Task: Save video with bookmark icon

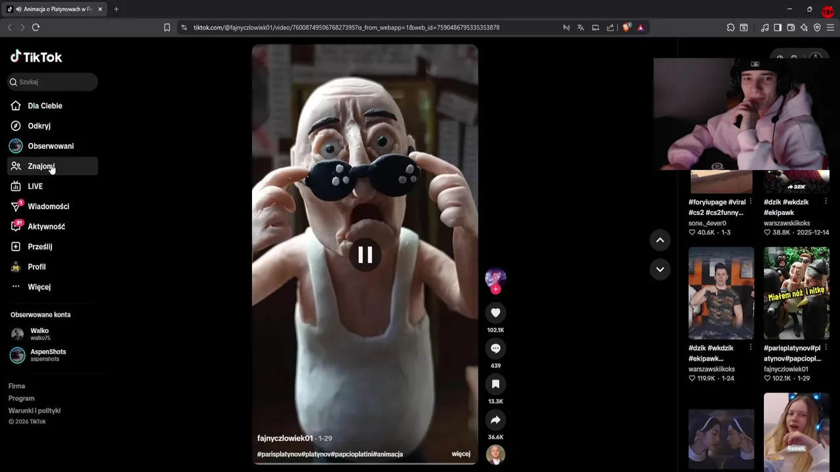Action: 495,384
